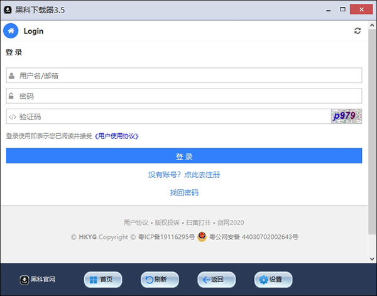
Task: Open 粤ICP备19116295号 link
Action: [x=167, y=237]
